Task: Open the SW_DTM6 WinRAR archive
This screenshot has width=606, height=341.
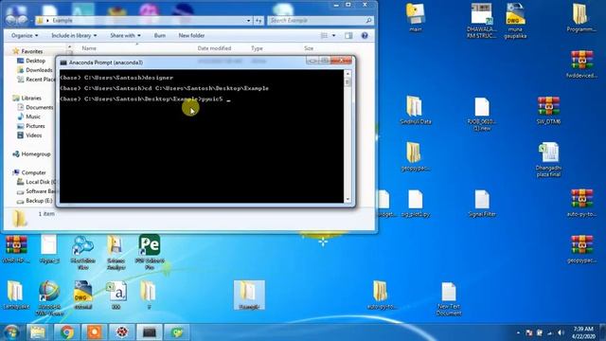Action: pos(548,110)
